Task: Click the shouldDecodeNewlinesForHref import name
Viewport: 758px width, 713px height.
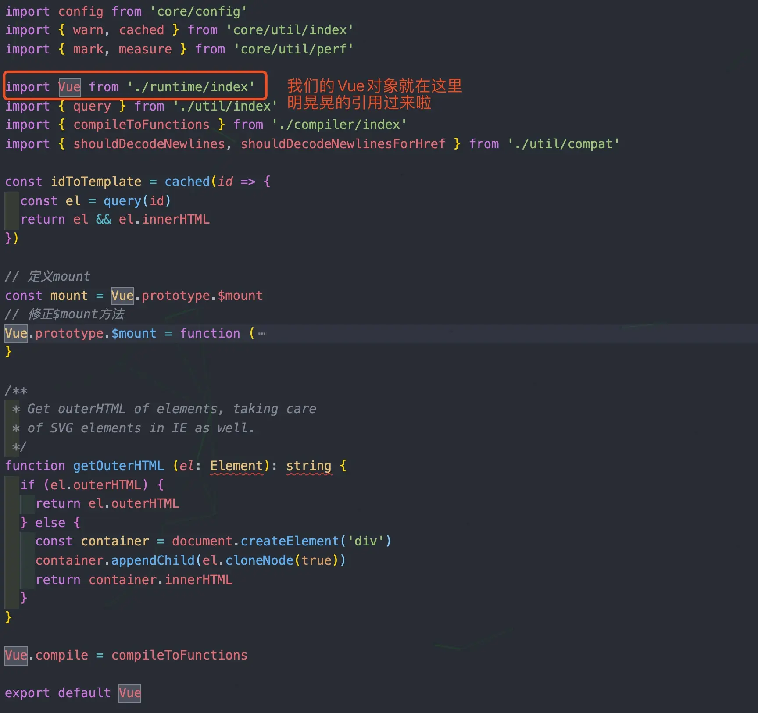Action: tap(343, 144)
